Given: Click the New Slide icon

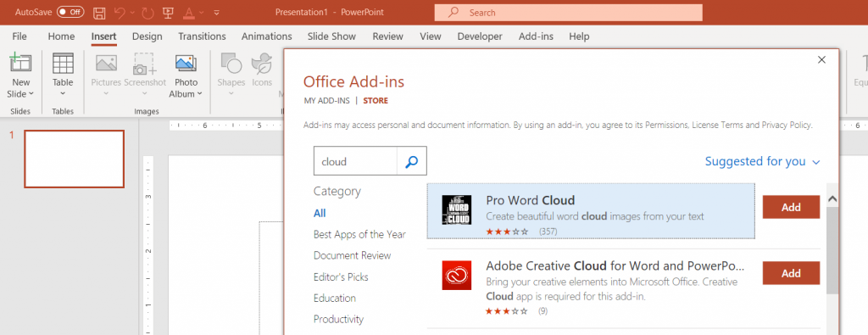Looking at the screenshot, I should click(20, 63).
